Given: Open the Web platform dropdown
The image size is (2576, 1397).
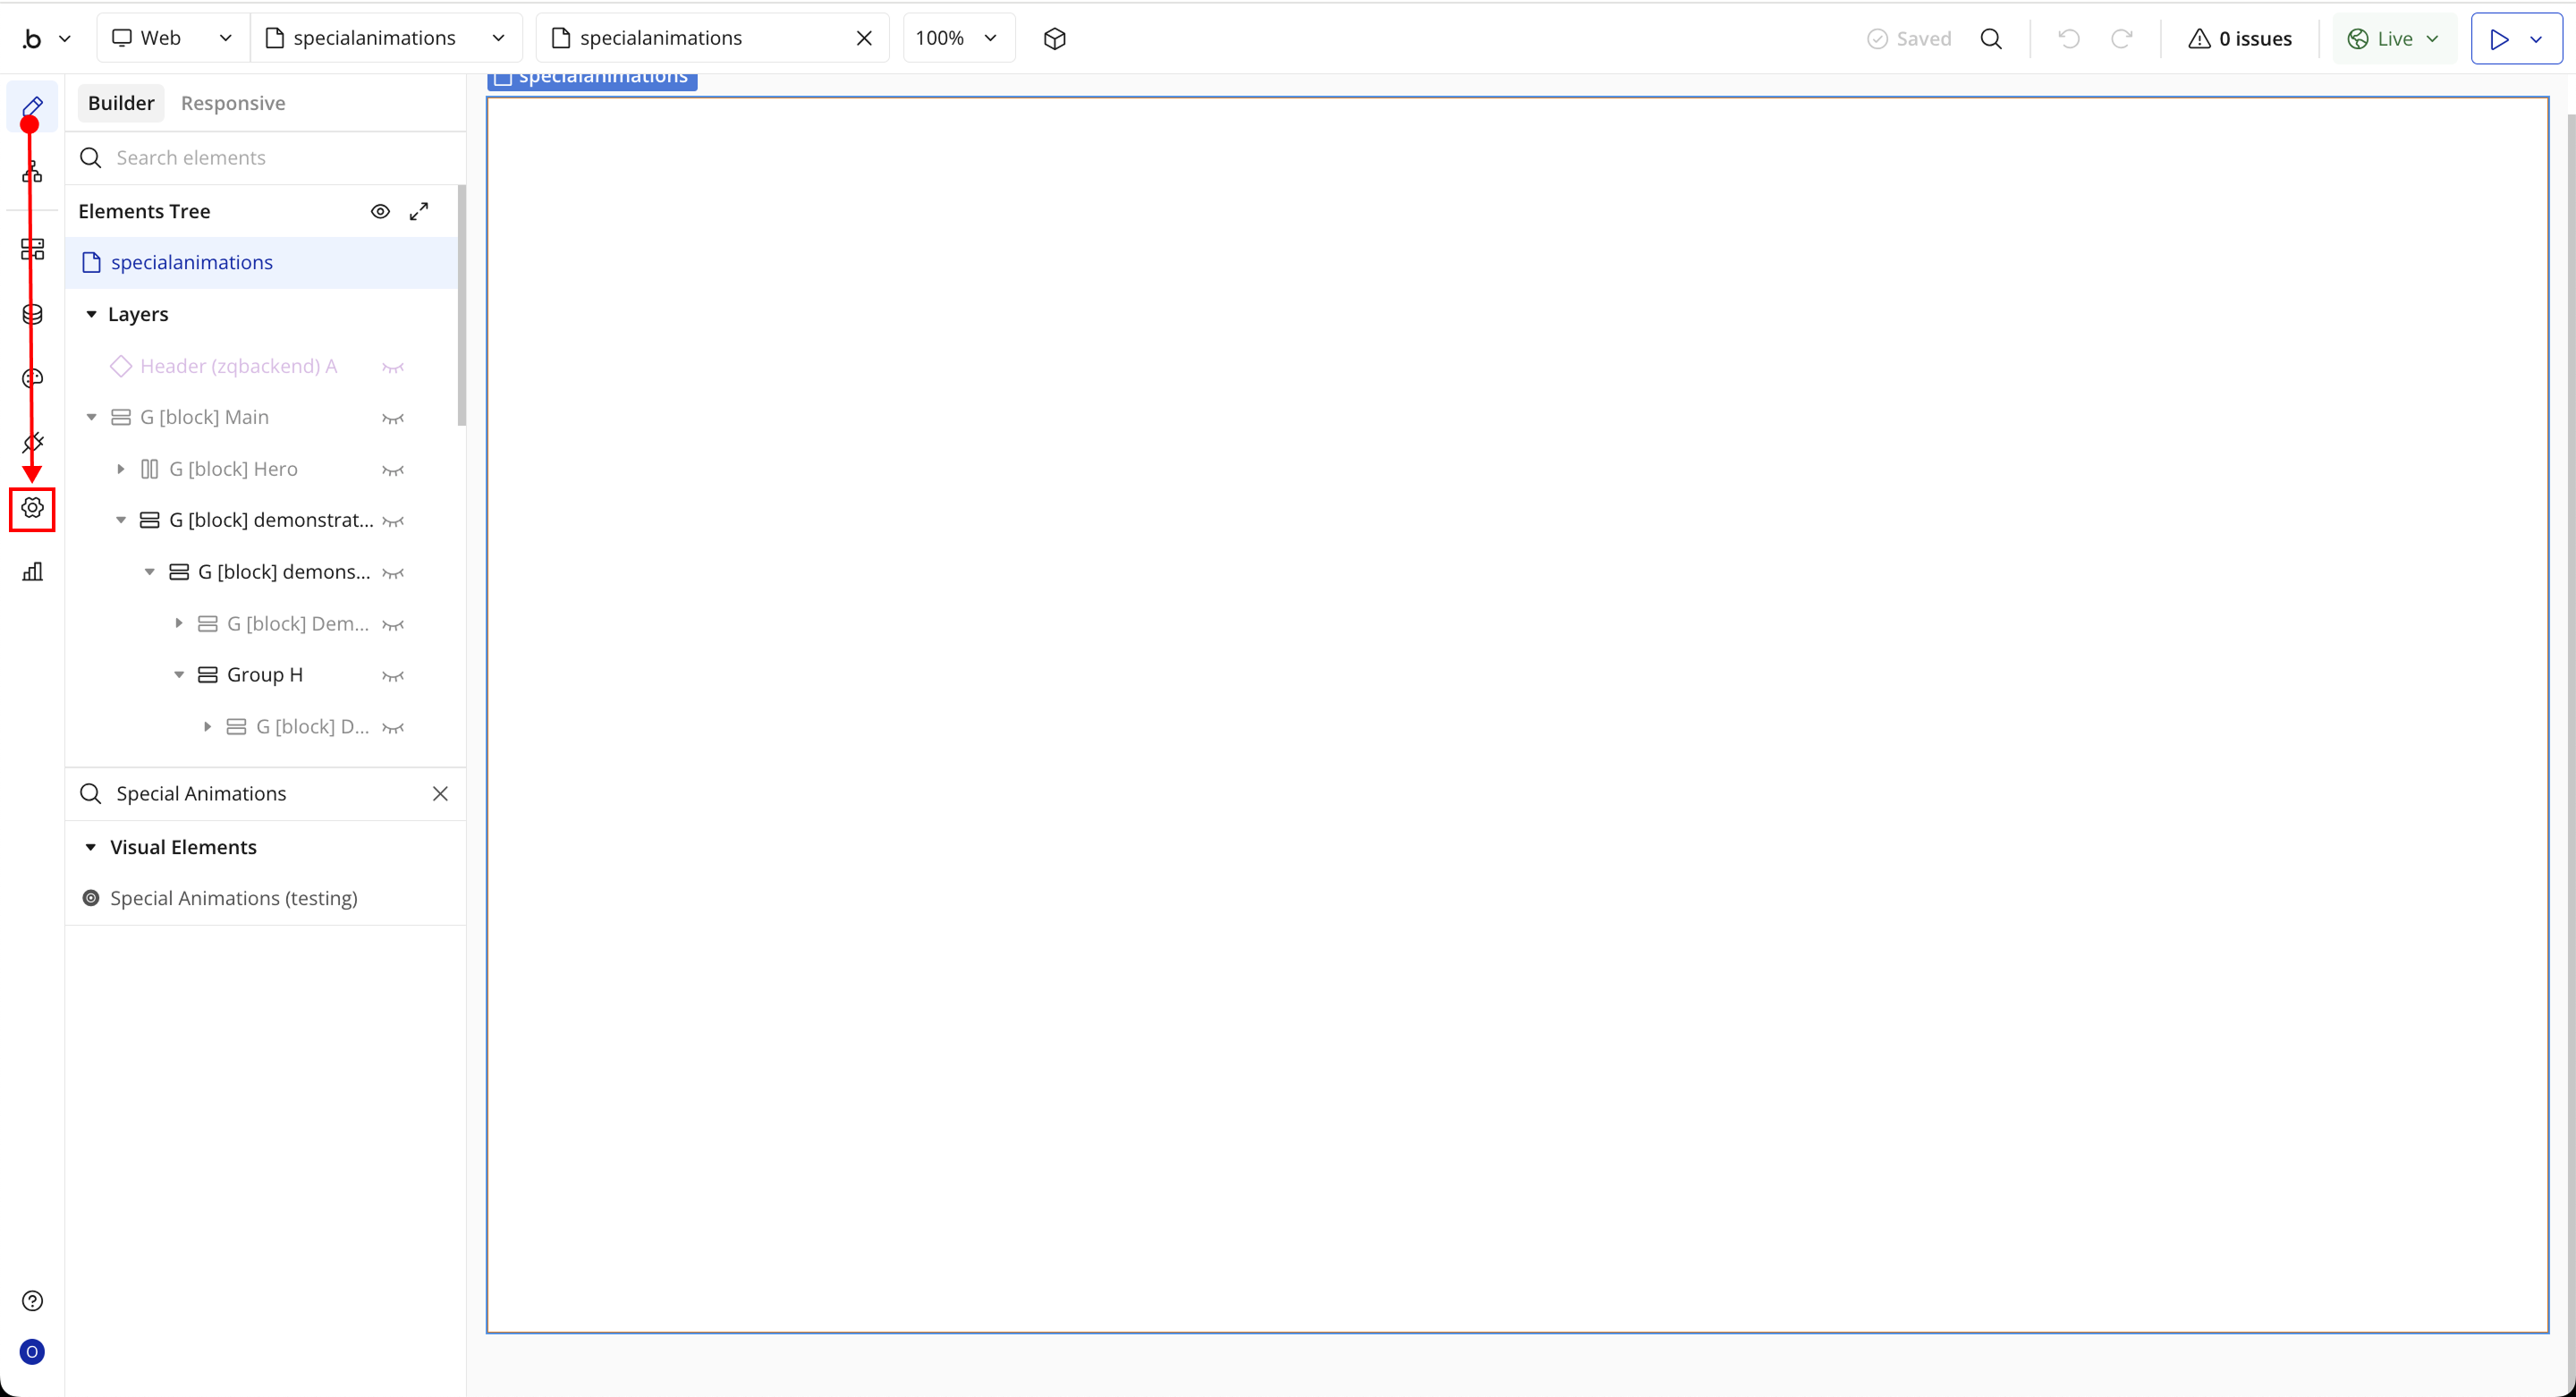Looking at the screenshot, I should [x=172, y=38].
